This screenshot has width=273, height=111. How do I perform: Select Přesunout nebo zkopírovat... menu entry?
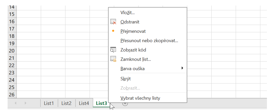point(149,41)
